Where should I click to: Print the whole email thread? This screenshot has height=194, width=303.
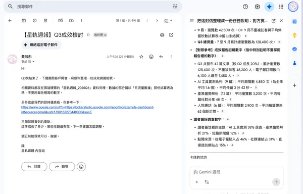pyautogui.click(x=162, y=35)
